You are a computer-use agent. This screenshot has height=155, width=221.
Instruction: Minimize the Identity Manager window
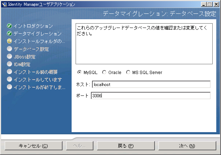point(203,4)
